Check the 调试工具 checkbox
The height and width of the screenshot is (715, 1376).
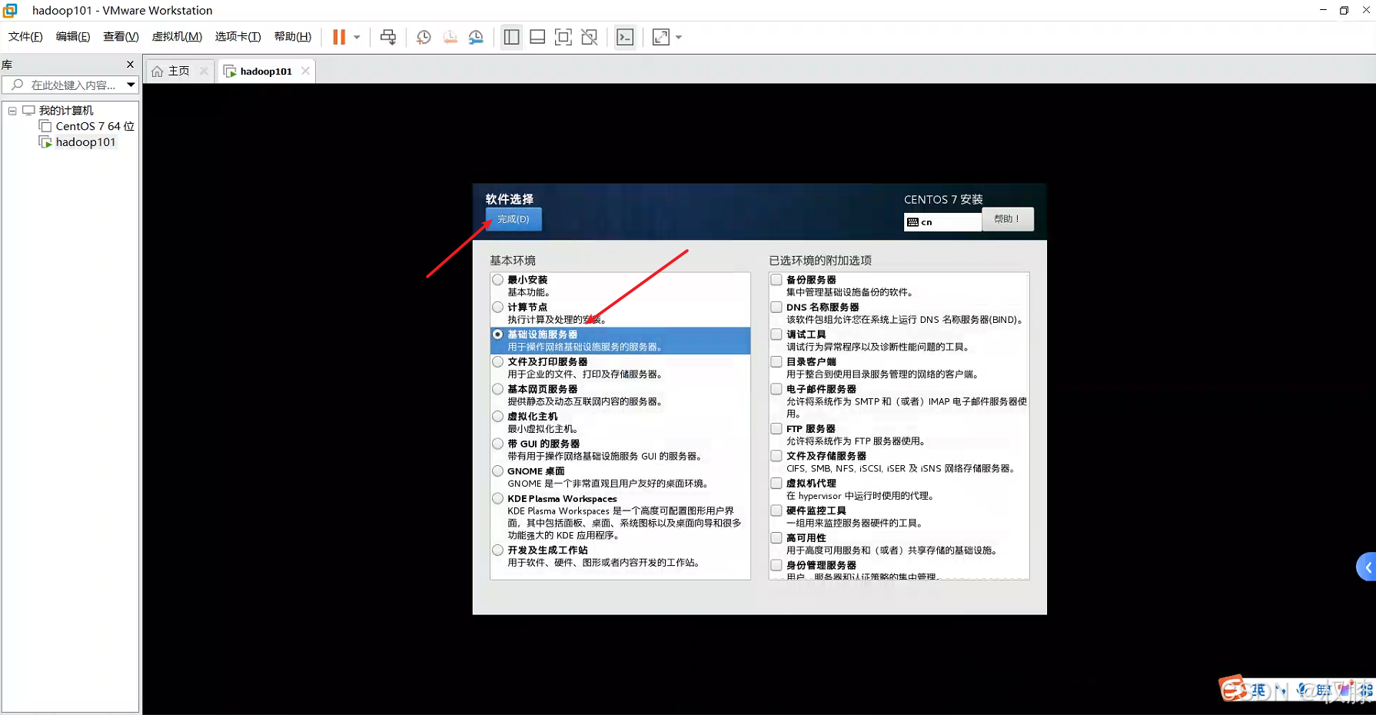tap(776, 334)
